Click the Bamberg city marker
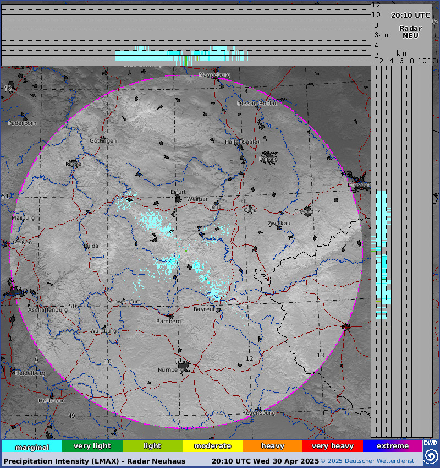 coord(172,317)
